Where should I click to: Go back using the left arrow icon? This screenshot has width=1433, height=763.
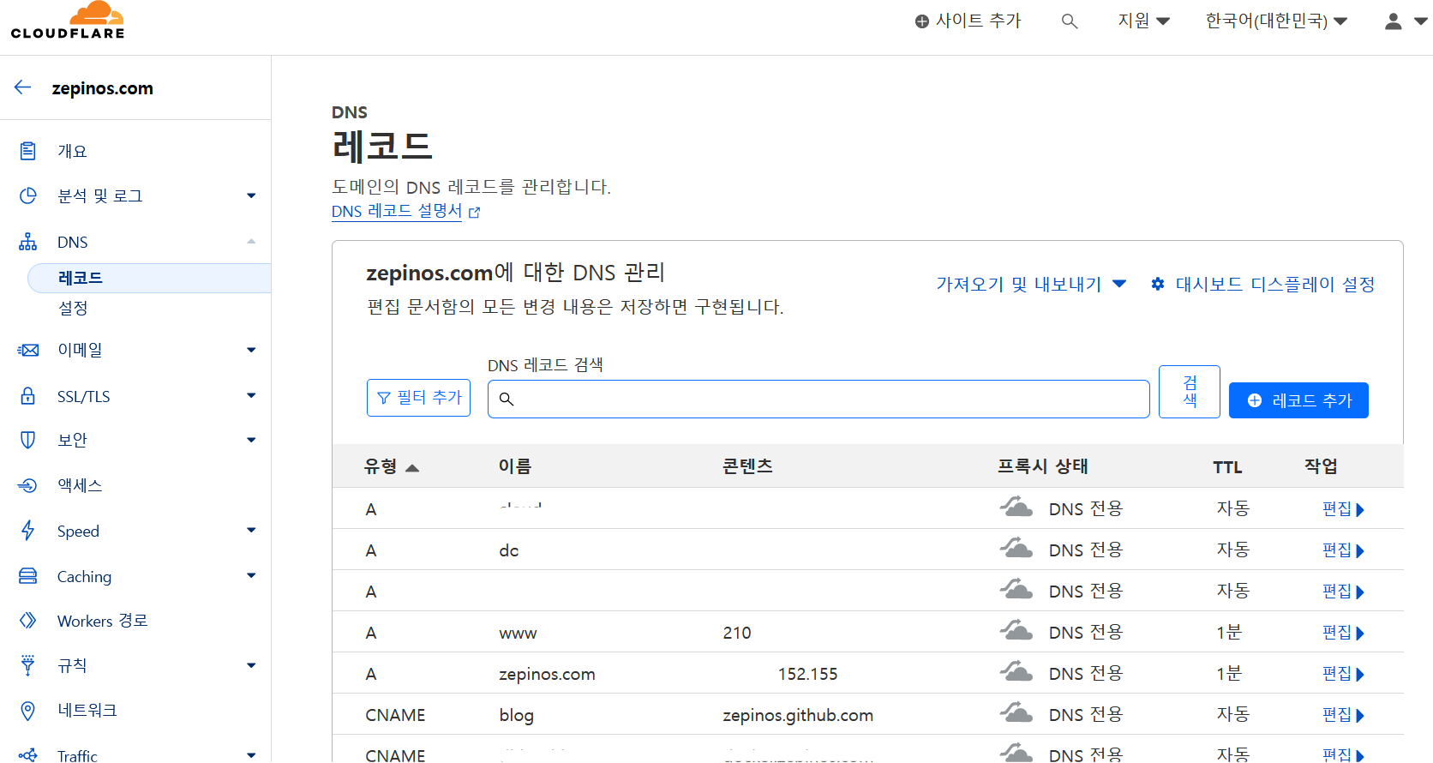(x=23, y=87)
